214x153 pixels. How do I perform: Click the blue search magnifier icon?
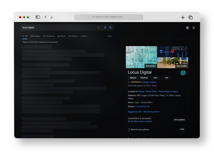[111, 28]
